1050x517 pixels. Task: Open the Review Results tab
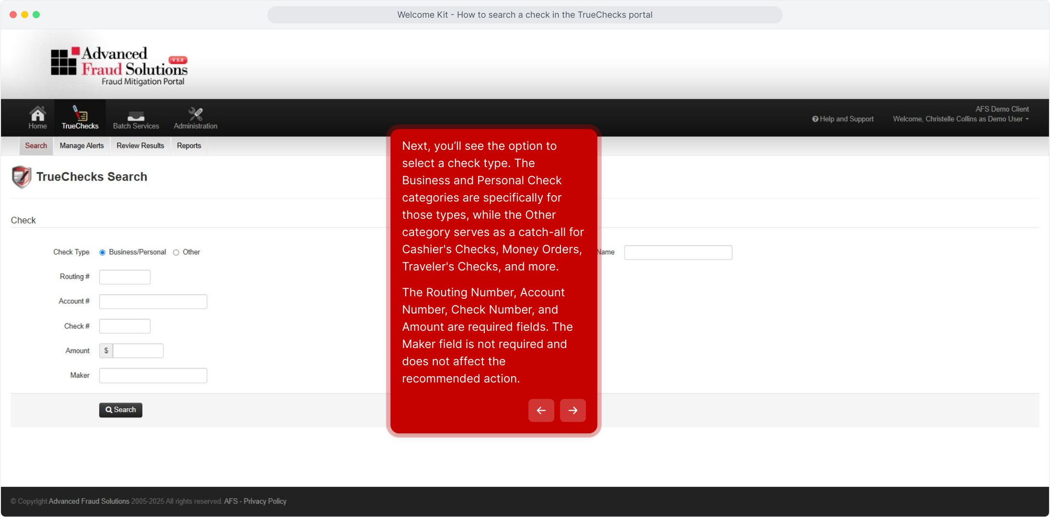pyautogui.click(x=140, y=146)
